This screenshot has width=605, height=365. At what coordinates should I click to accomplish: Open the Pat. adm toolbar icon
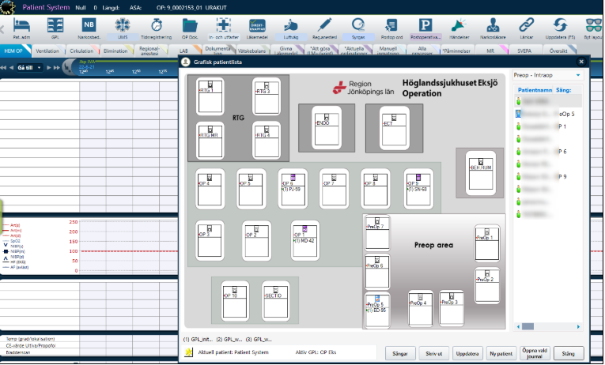tap(21, 28)
